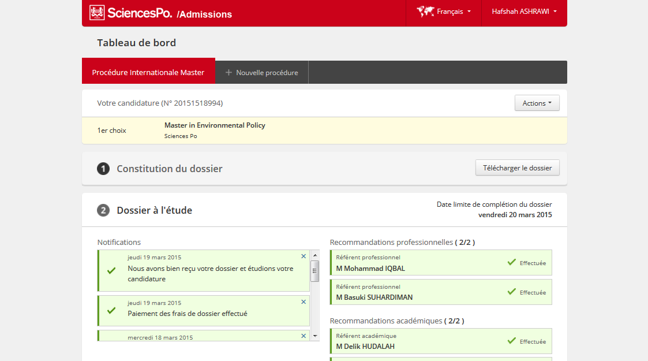Click the Votre candidature number text
Viewport: 648px width, 361px height.
point(160,103)
